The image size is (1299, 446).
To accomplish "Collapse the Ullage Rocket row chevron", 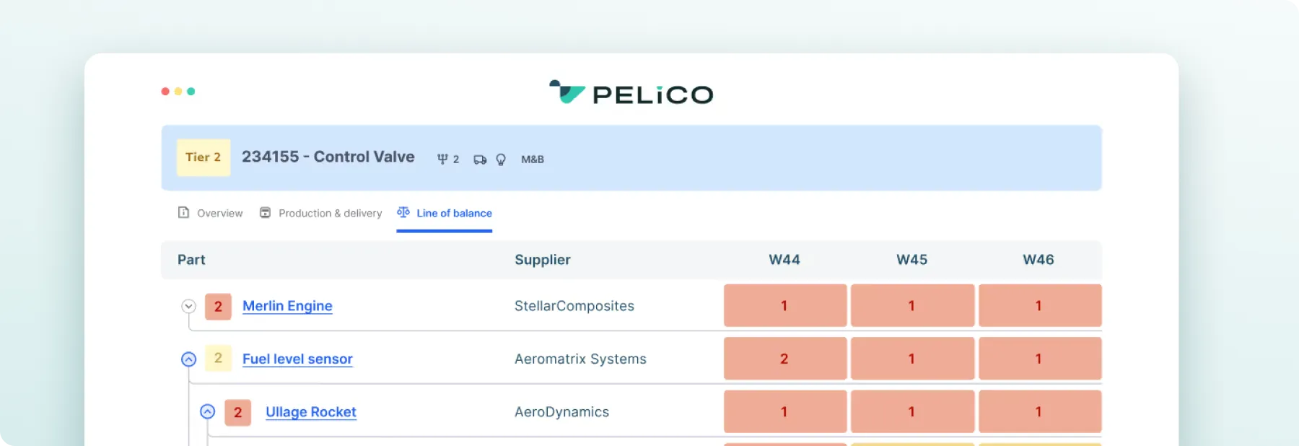I will coord(209,411).
